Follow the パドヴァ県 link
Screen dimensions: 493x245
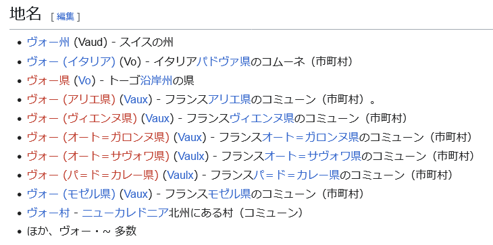224,61
